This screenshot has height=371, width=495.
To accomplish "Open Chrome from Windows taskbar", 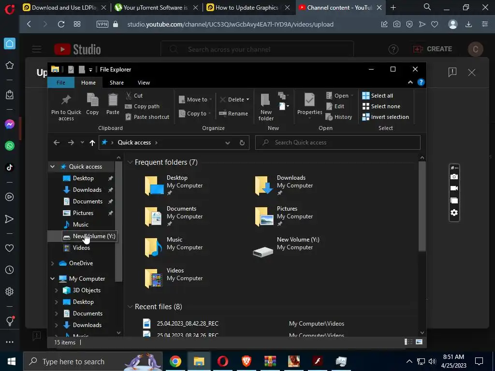I will [175, 361].
